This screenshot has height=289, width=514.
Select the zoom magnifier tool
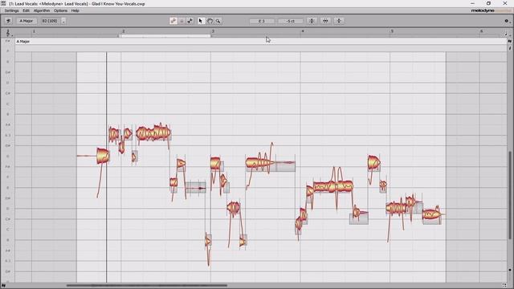tap(218, 21)
